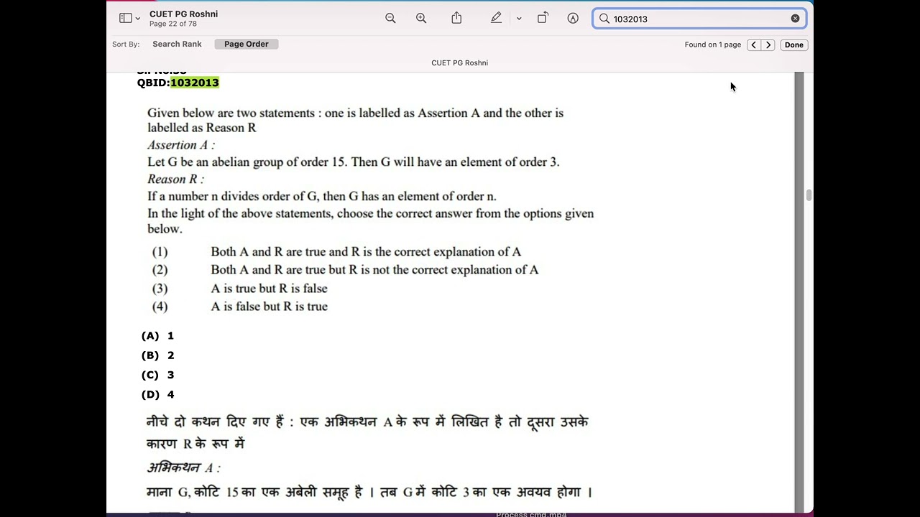Toggle the sidebar view button
Screen dimensions: 920x517
tap(125, 19)
